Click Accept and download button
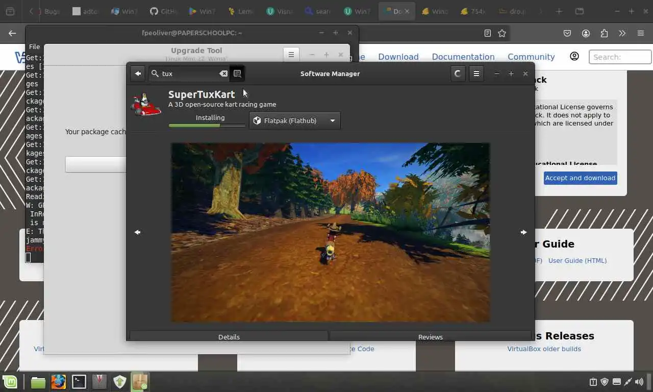Image resolution: width=653 pixels, height=392 pixels. click(x=580, y=178)
